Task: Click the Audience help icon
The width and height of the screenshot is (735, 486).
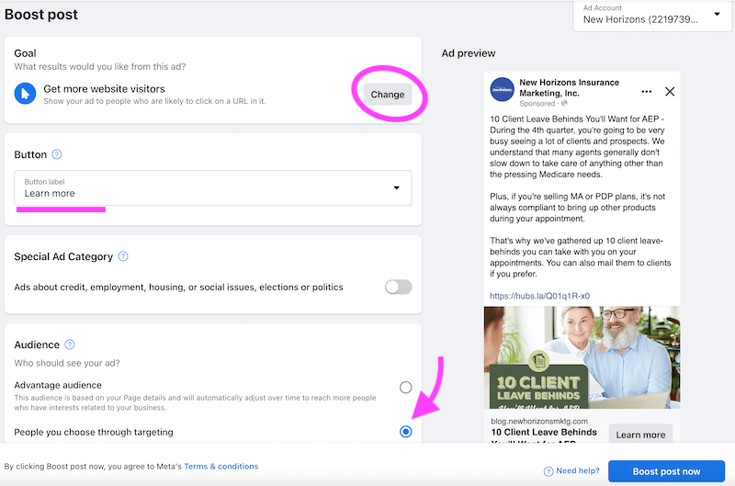Action: pyautogui.click(x=70, y=345)
